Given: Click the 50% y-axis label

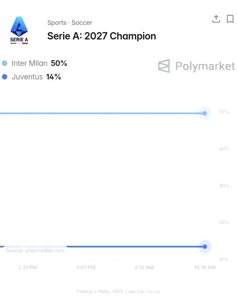Looking at the screenshot, I should pyautogui.click(x=224, y=112).
